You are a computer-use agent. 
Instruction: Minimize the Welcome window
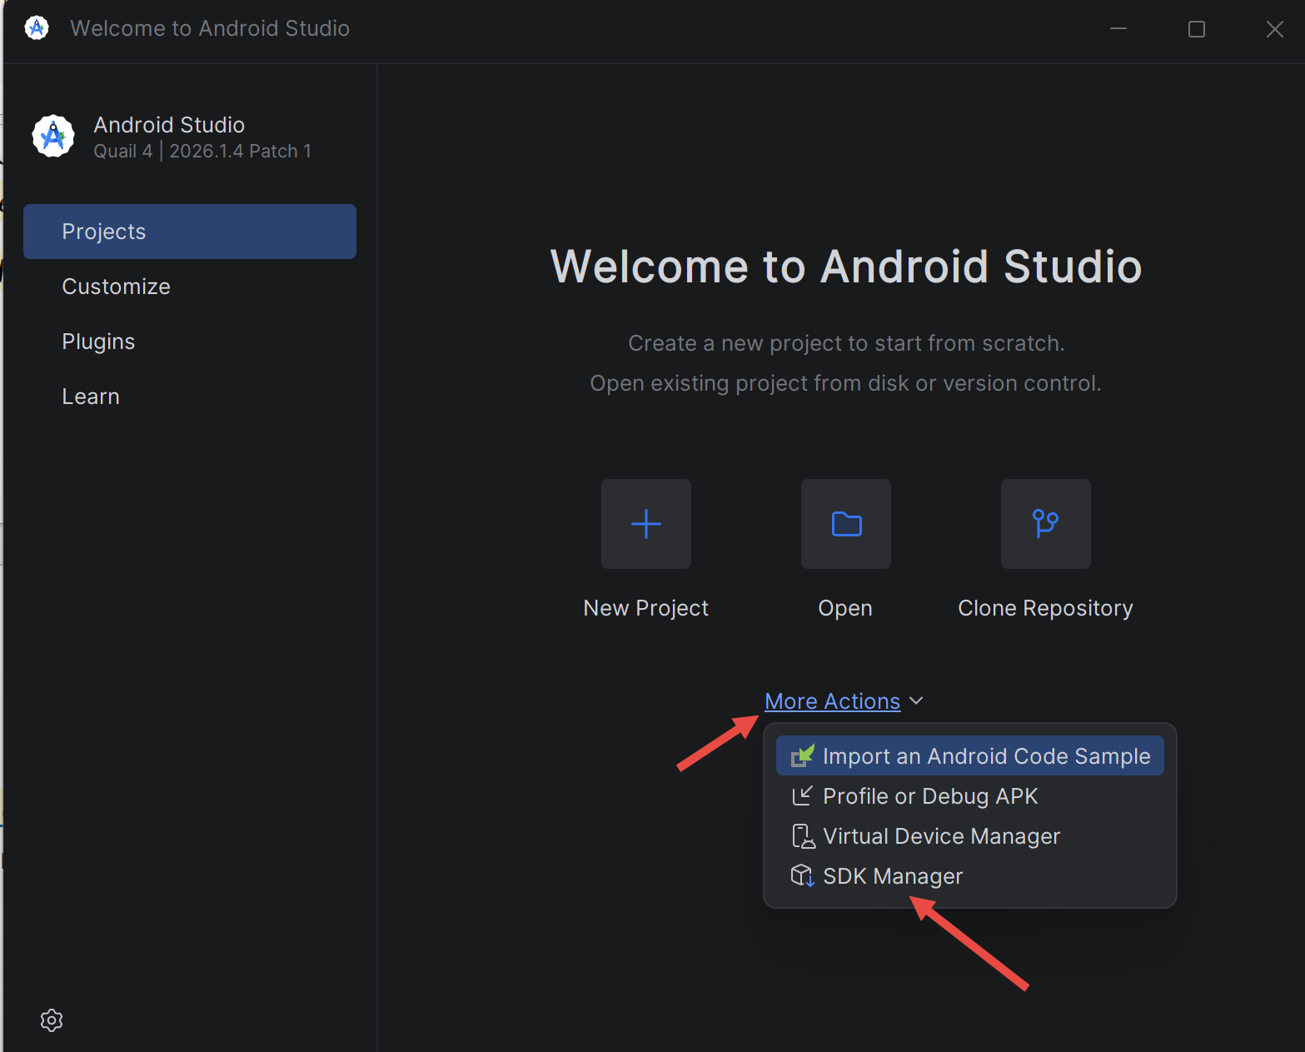click(1118, 29)
